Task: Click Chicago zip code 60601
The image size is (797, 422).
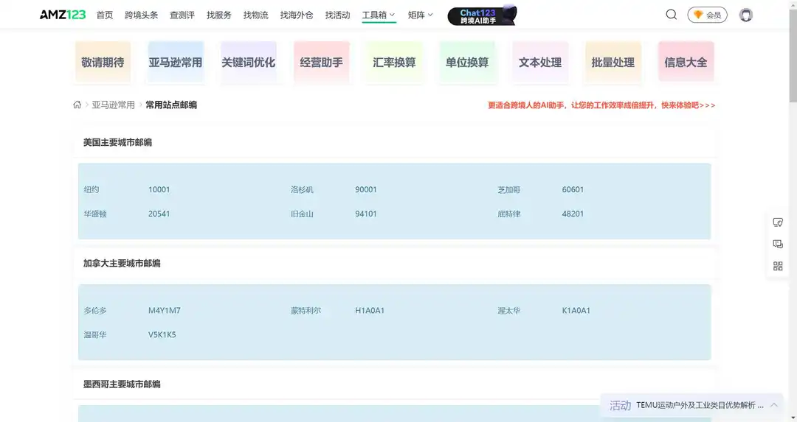Action: tap(573, 189)
